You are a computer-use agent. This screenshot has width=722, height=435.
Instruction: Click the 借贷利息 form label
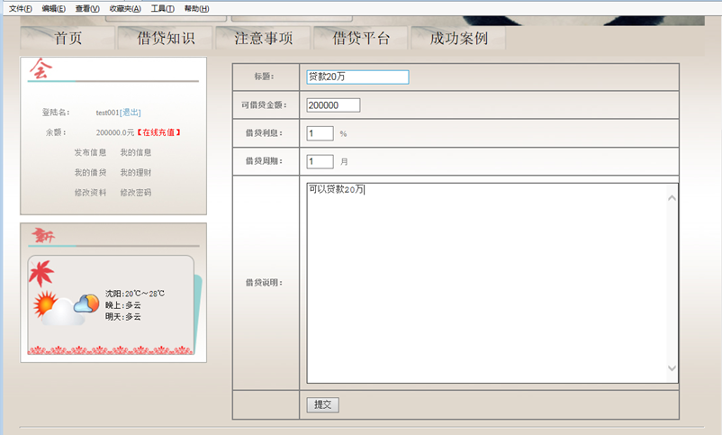[265, 133]
